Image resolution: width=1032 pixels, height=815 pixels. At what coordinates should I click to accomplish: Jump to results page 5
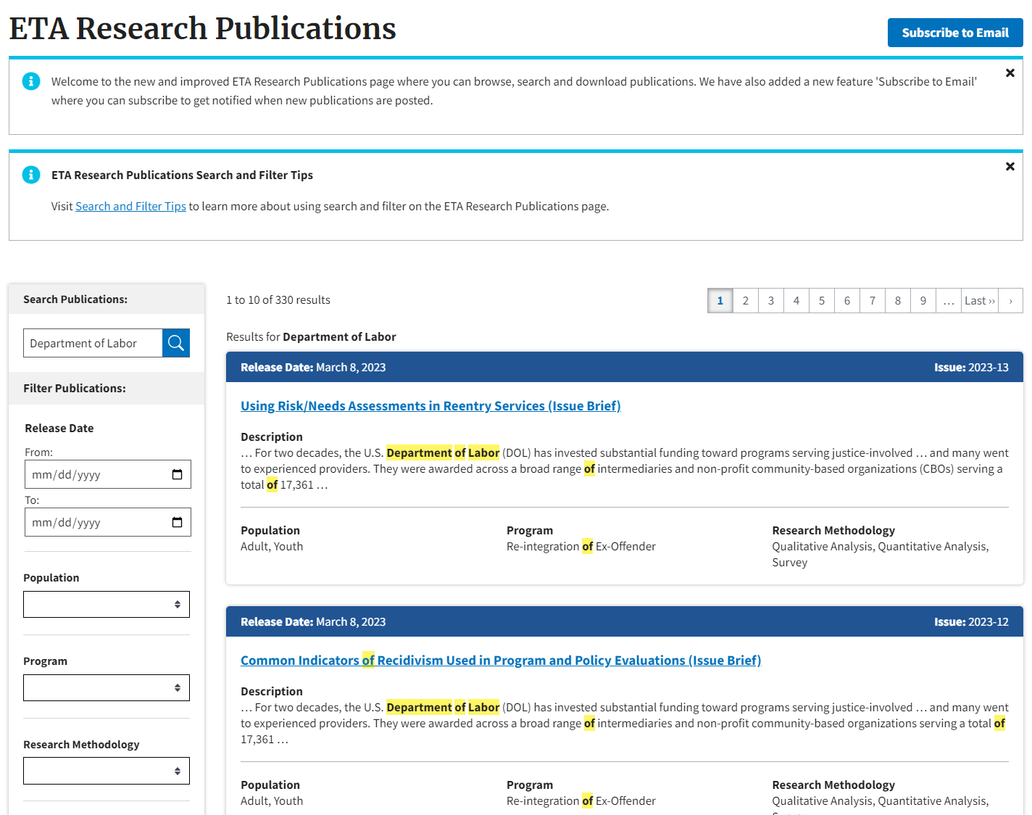pyautogui.click(x=821, y=301)
